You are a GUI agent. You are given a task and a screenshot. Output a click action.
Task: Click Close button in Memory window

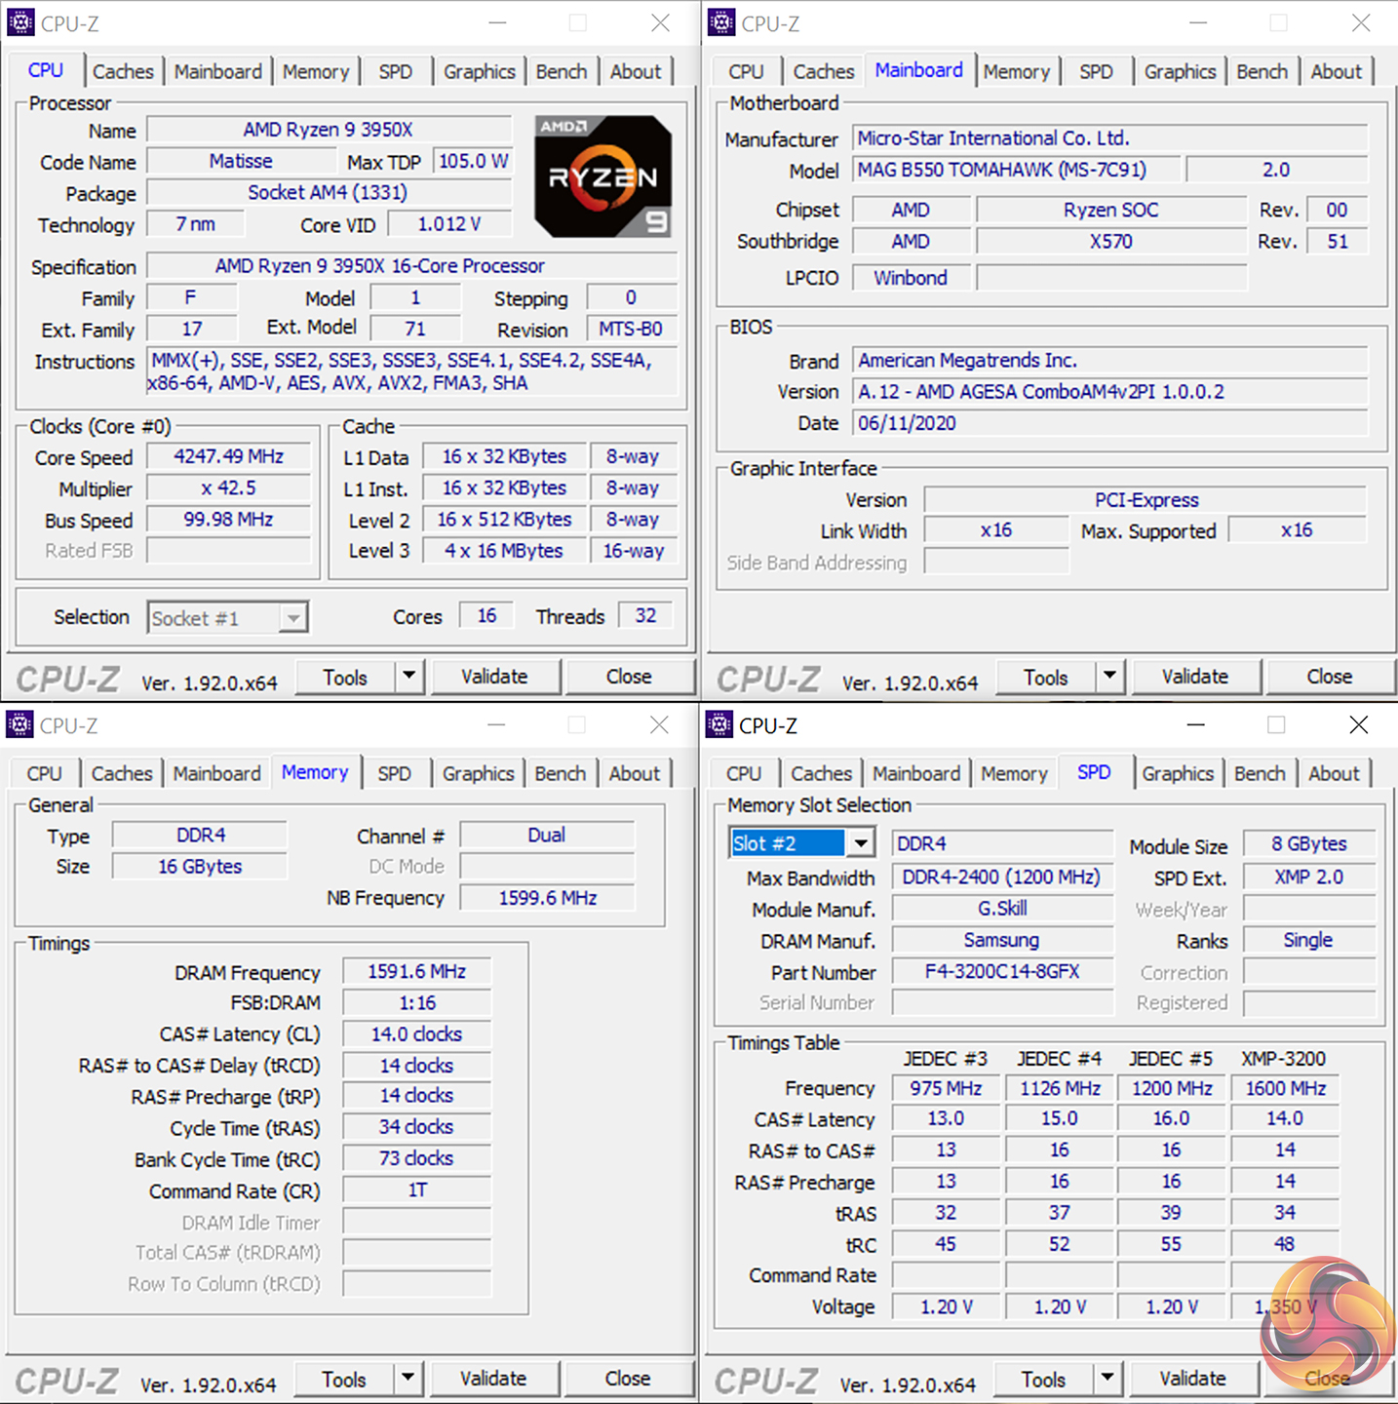click(x=628, y=1378)
